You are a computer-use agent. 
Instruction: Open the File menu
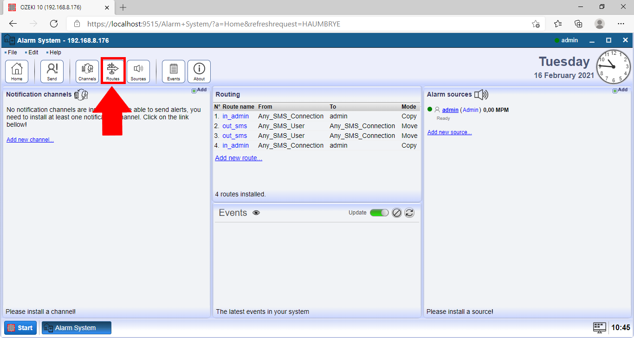12,52
